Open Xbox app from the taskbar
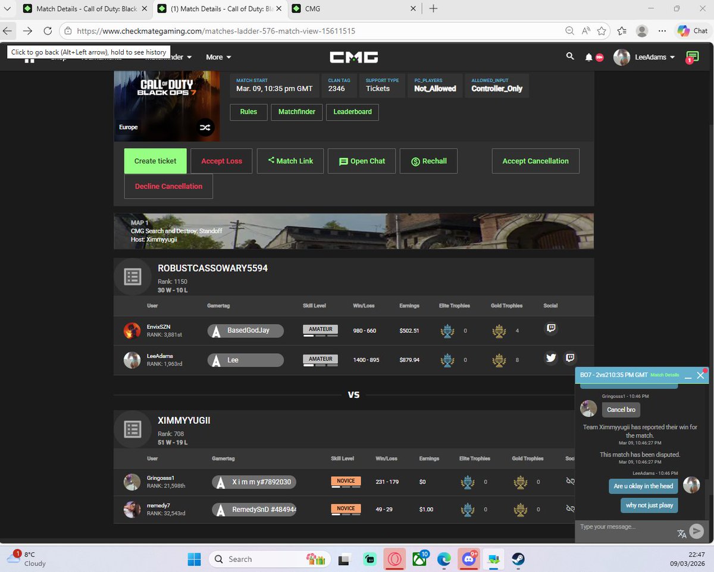The width and height of the screenshot is (714, 572). click(x=419, y=559)
